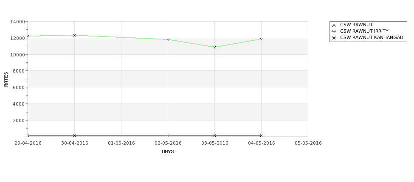Click the lowest RAWNUT point on 03-05-2016
The height and width of the screenshot is (182, 414).
215,47
